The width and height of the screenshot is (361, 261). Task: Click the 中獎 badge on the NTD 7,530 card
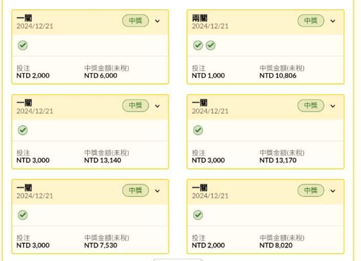pyautogui.click(x=136, y=190)
